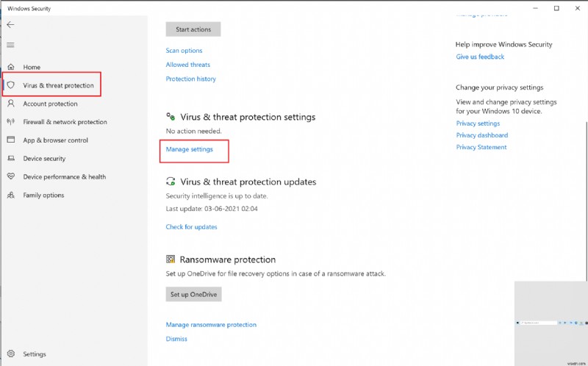Viewport: 588px width, 366px height.
Task: Click the Home house icon
Action: tap(11, 67)
